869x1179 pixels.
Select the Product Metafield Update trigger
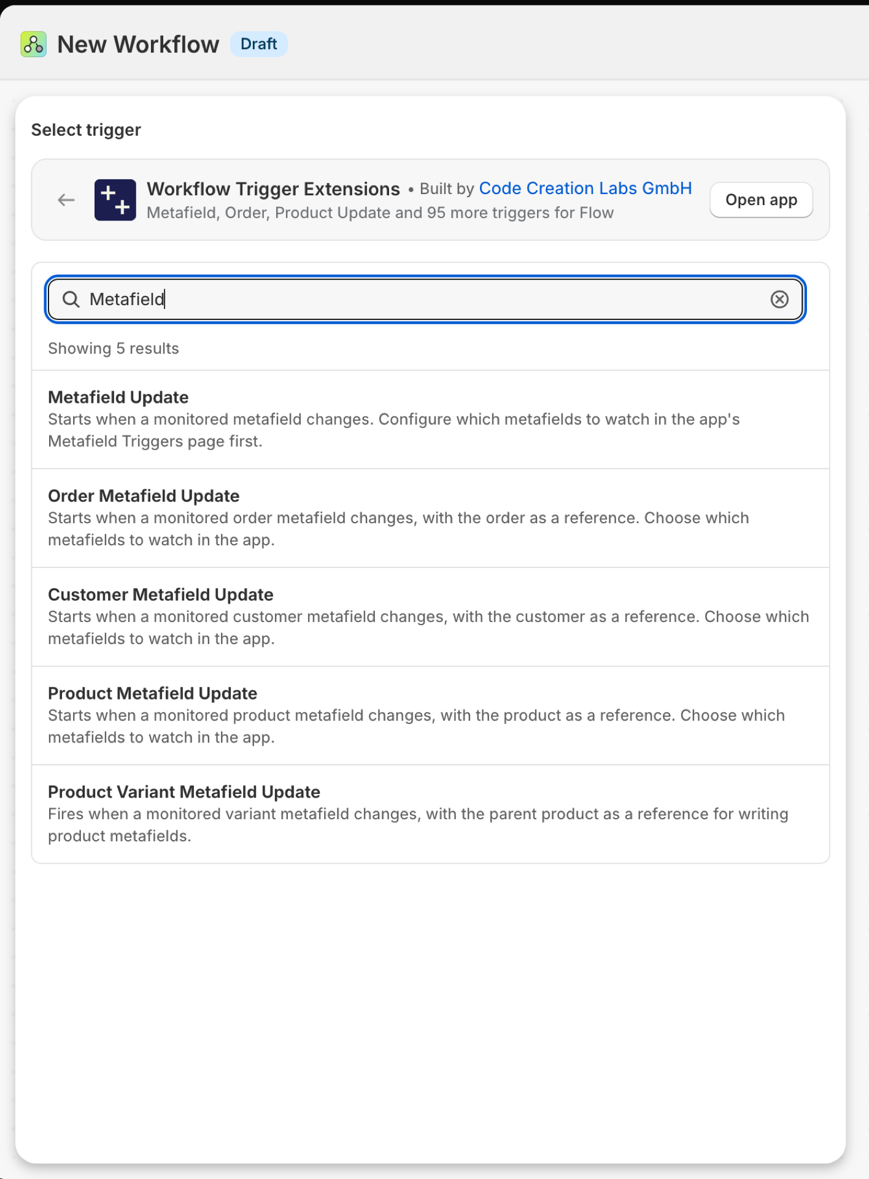click(431, 715)
